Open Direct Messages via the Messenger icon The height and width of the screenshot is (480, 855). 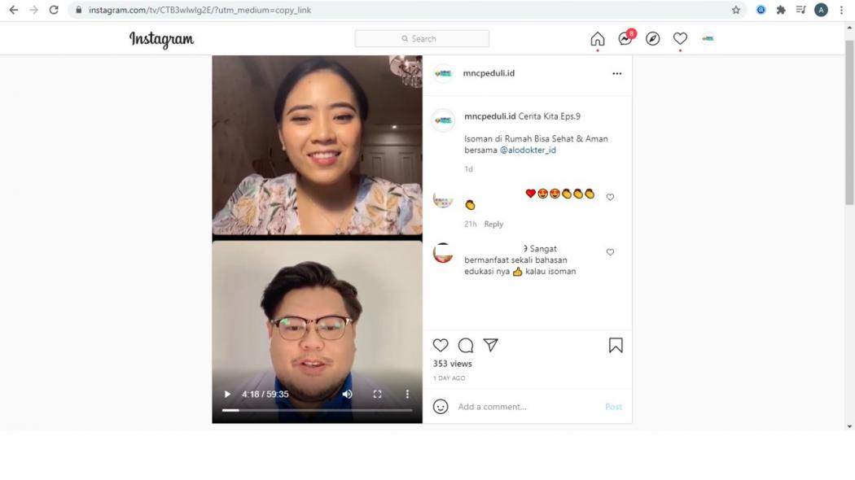pyautogui.click(x=625, y=38)
